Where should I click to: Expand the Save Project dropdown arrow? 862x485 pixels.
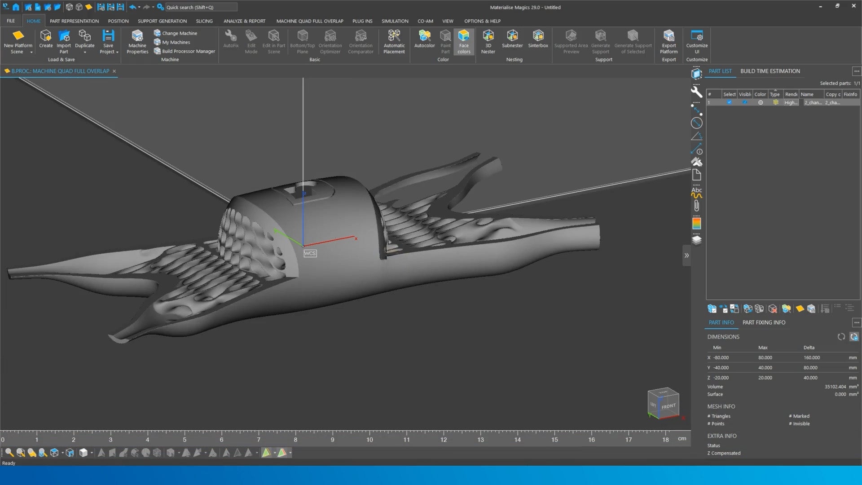(117, 52)
